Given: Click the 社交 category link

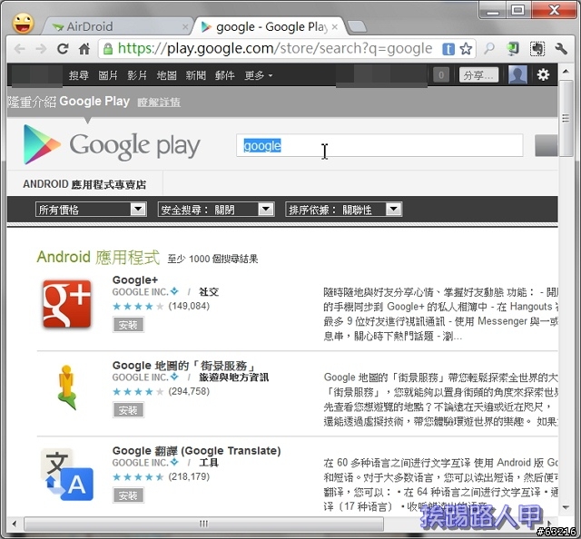Looking at the screenshot, I should pyautogui.click(x=209, y=292).
